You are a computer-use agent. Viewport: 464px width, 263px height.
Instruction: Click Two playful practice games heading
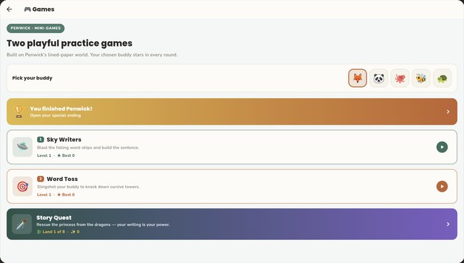[70, 43]
